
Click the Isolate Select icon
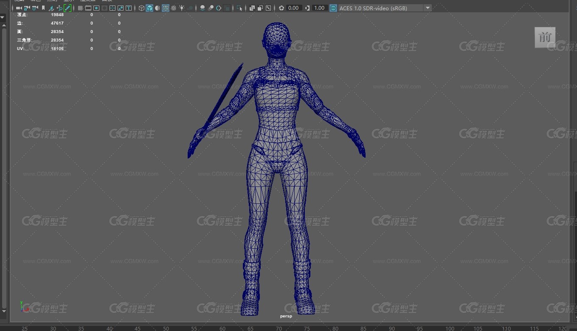(239, 8)
